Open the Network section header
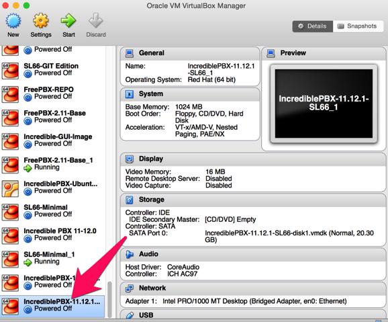This screenshot has height=322, width=388. click(253, 288)
